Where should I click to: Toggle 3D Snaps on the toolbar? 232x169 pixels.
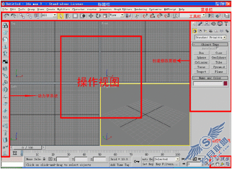click(x=145, y=16)
